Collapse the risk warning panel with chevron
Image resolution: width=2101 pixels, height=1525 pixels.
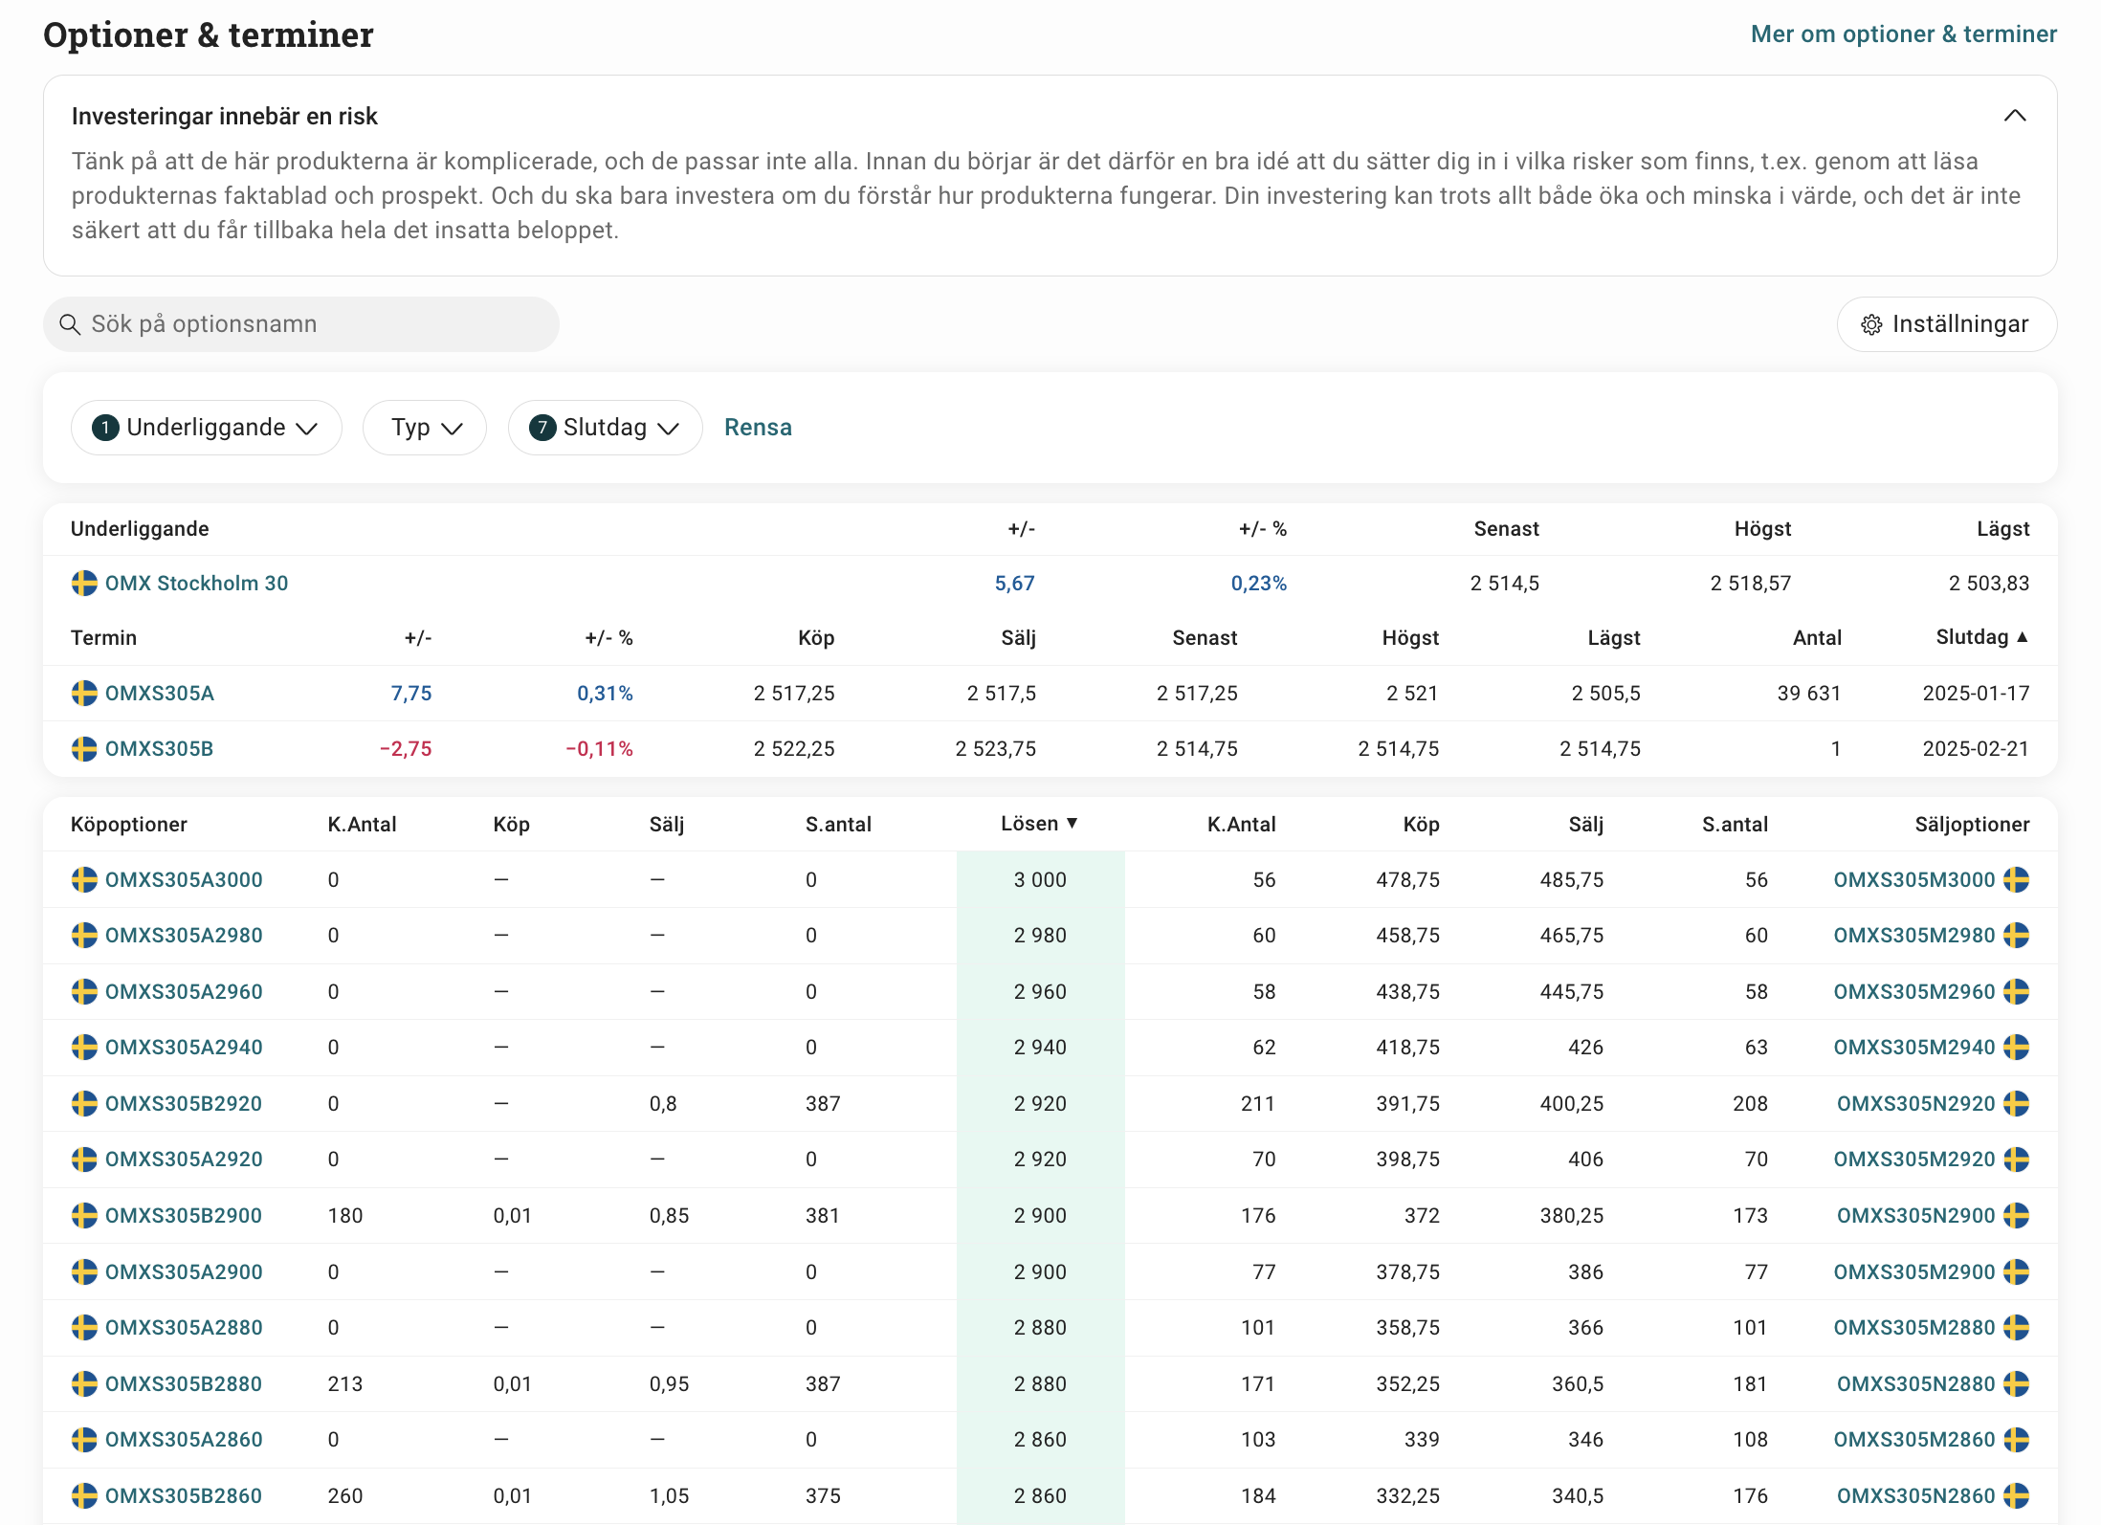2015,116
